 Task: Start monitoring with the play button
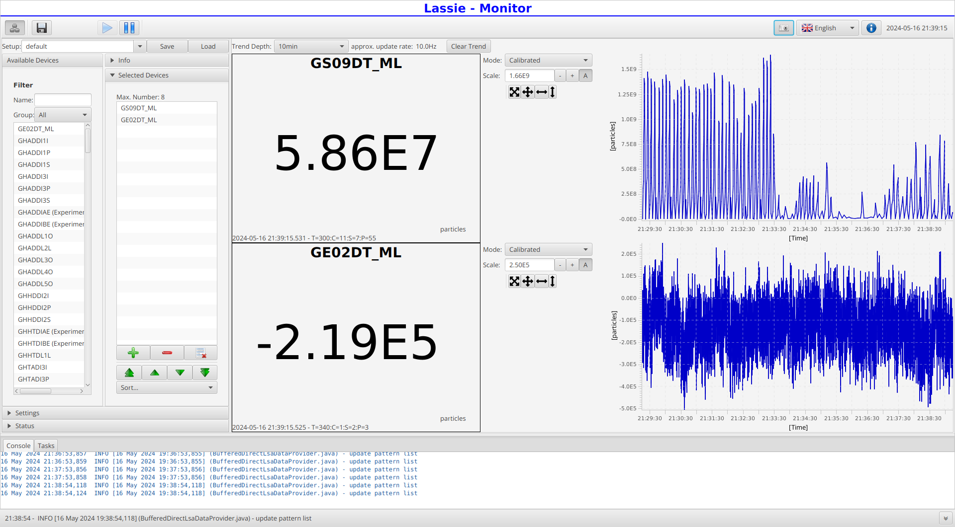[x=107, y=28]
